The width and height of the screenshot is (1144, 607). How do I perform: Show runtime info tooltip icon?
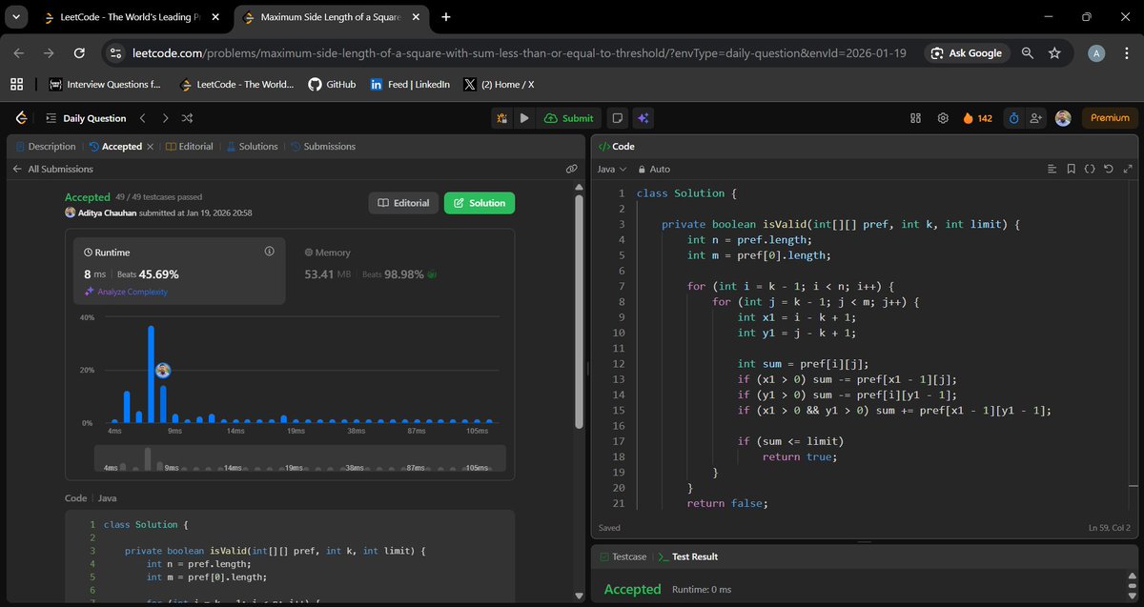click(x=269, y=252)
